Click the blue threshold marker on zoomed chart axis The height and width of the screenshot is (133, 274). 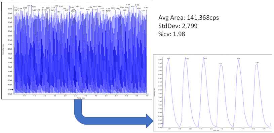pyautogui.click(x=162, y=124)
